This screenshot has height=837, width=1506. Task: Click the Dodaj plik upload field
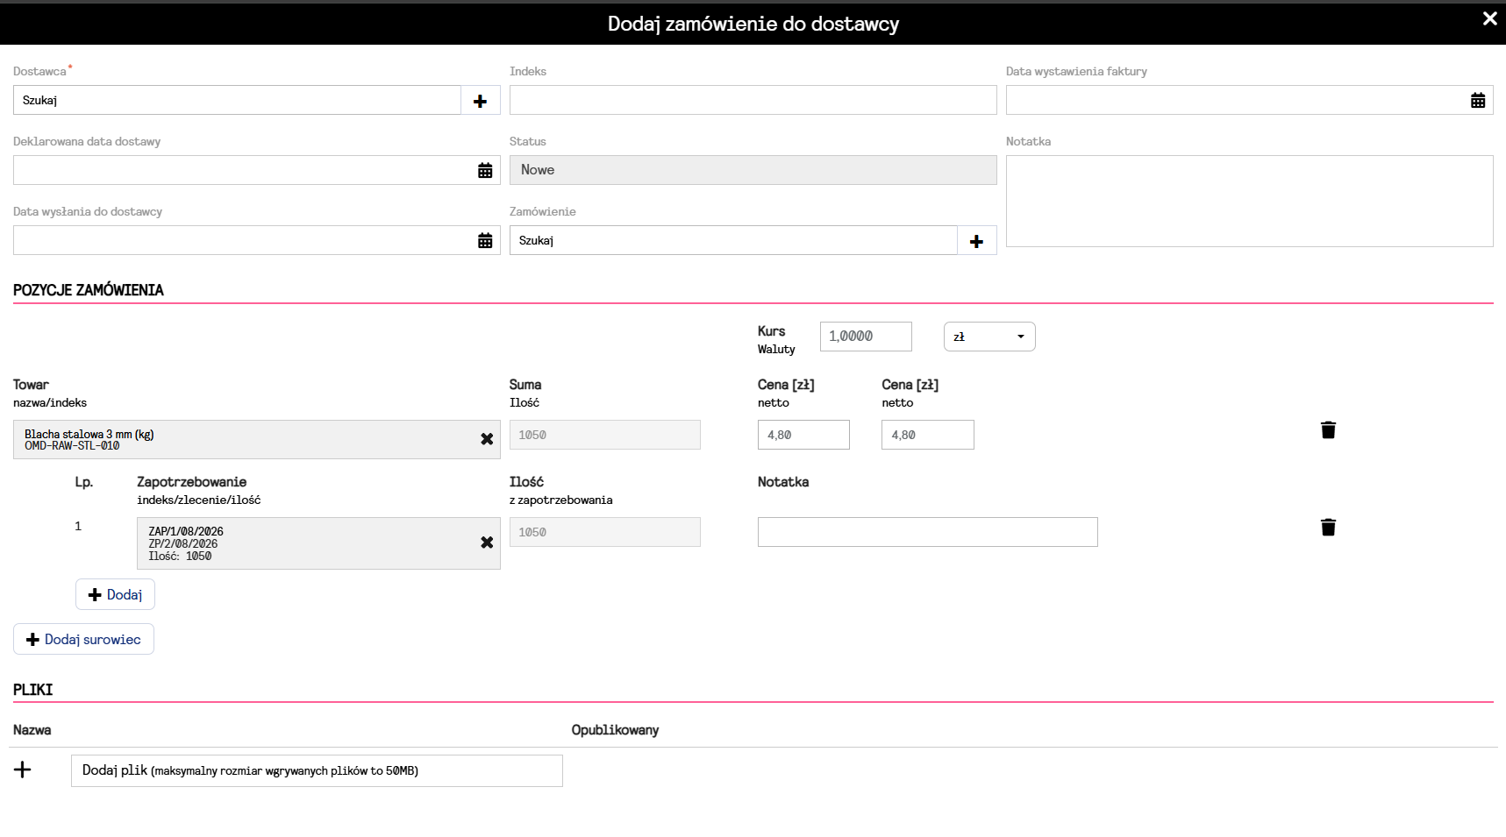tap(317, 770)
